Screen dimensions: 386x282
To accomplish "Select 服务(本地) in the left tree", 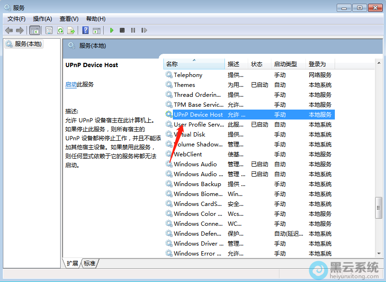I will pos(28,44).
